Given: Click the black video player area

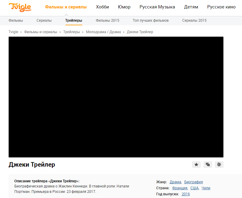Looking at the screenshot, I should pyautogui.click(x=116, y=97).
